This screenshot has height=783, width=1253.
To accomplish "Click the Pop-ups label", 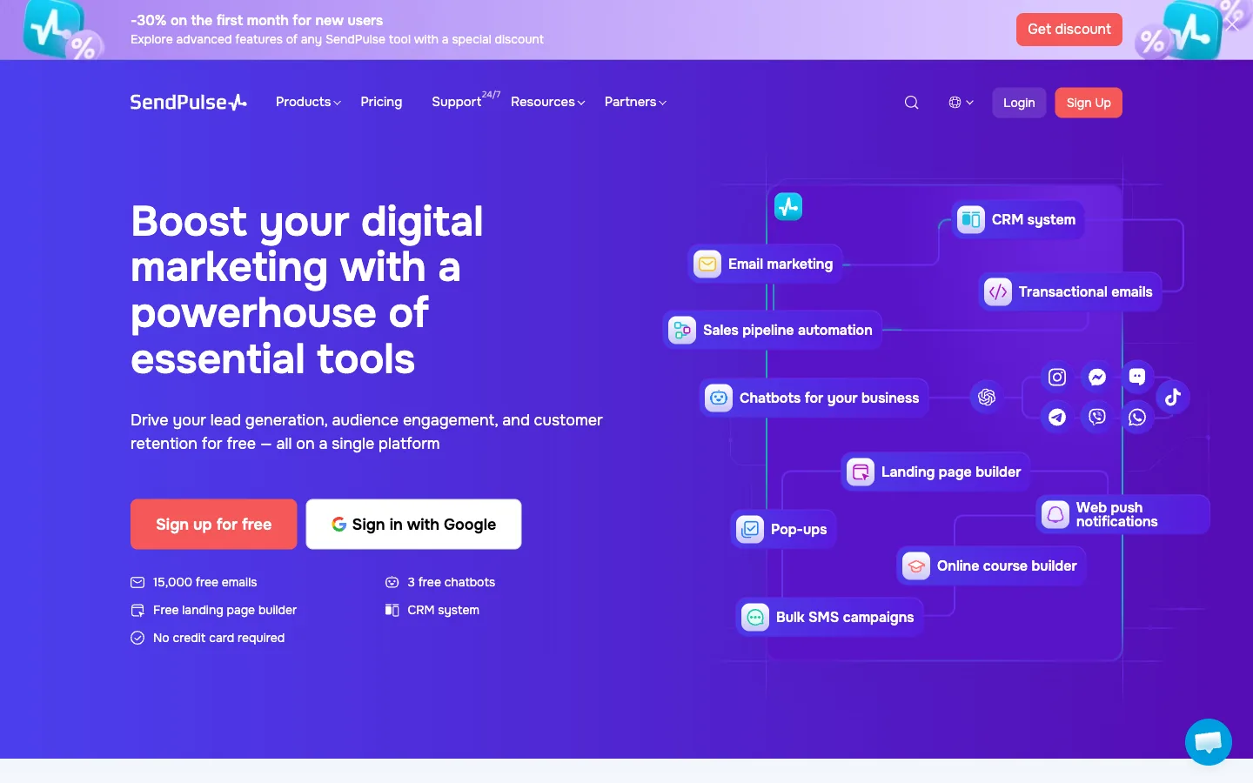I will pos(799,530).
